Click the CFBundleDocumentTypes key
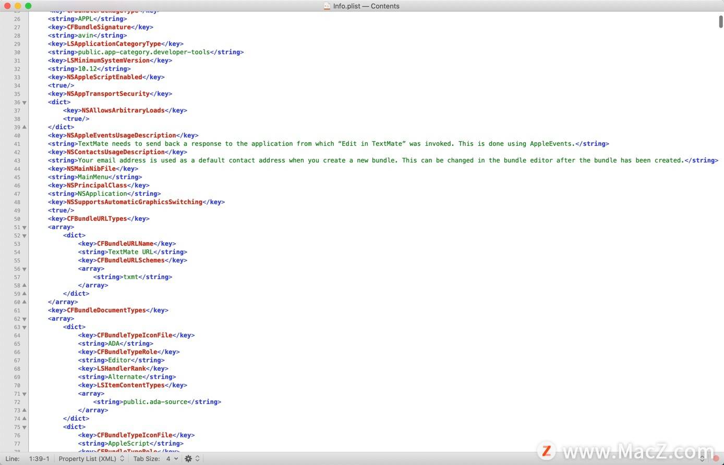The height and width of the screenshot is (465, 724). click(x=106, y=310)
